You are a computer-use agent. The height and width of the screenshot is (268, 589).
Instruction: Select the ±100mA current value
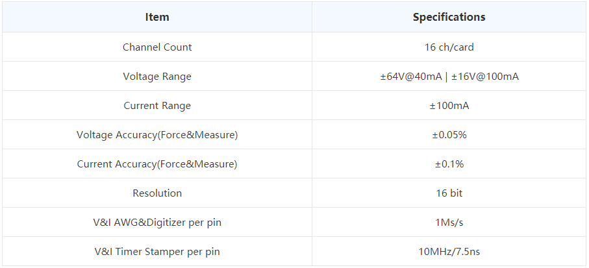click(x=449, y=106)
